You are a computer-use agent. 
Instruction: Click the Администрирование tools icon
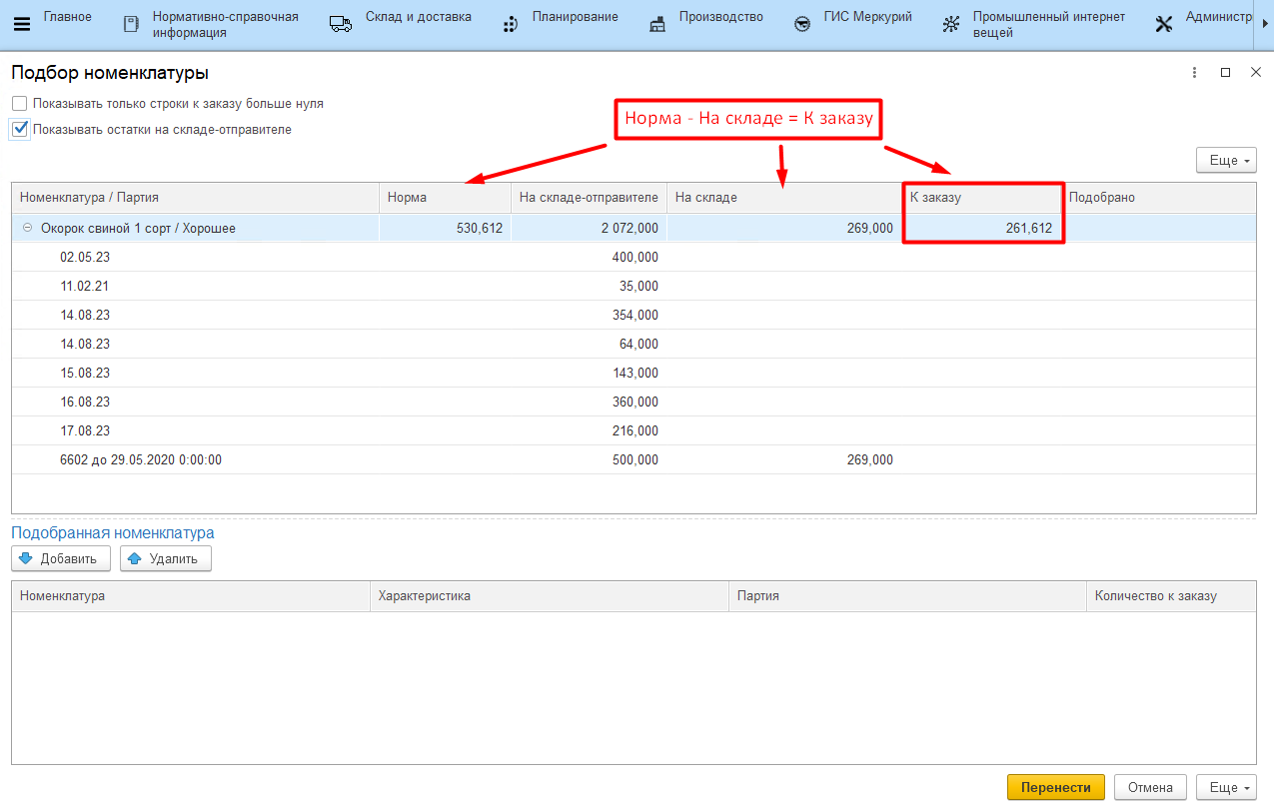(1163, 25)
